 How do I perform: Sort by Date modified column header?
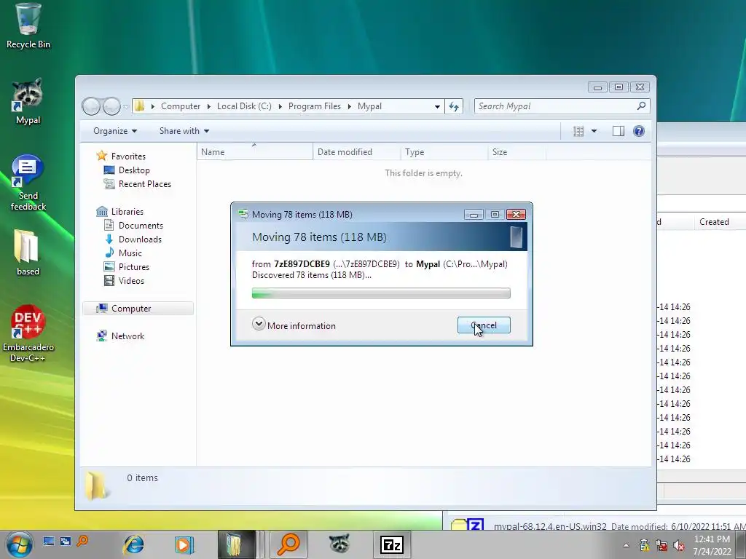click(x=357, y=152)
